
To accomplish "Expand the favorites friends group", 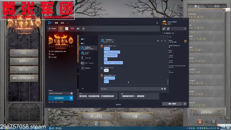I will [168, 33].
